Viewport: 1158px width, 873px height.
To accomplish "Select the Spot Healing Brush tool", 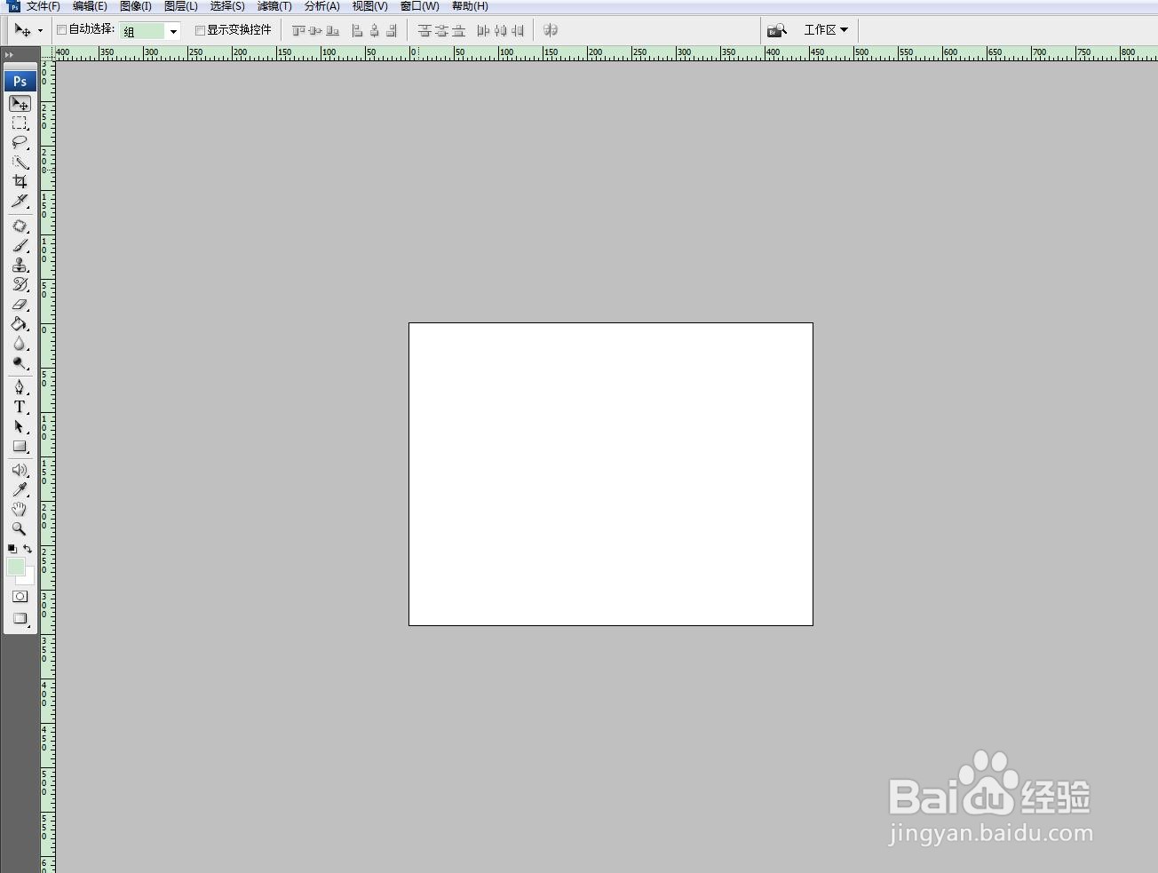I will tap(20, 226).
